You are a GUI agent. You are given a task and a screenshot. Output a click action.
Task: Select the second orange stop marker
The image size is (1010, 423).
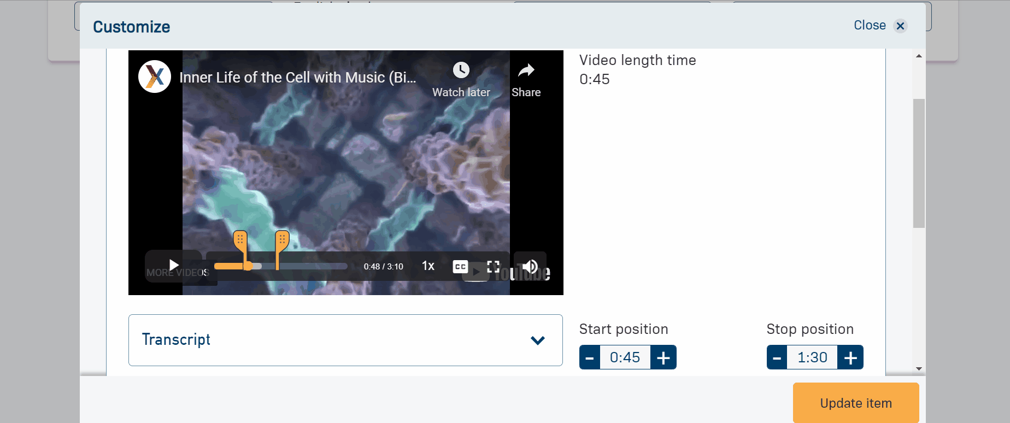pos(282,240)
